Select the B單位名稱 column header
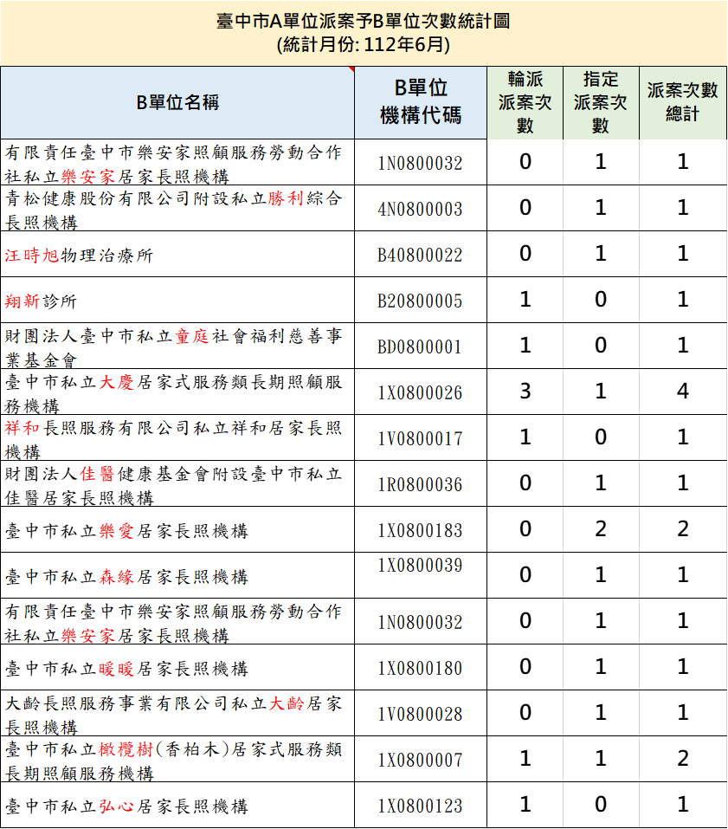 click(177, 102)
